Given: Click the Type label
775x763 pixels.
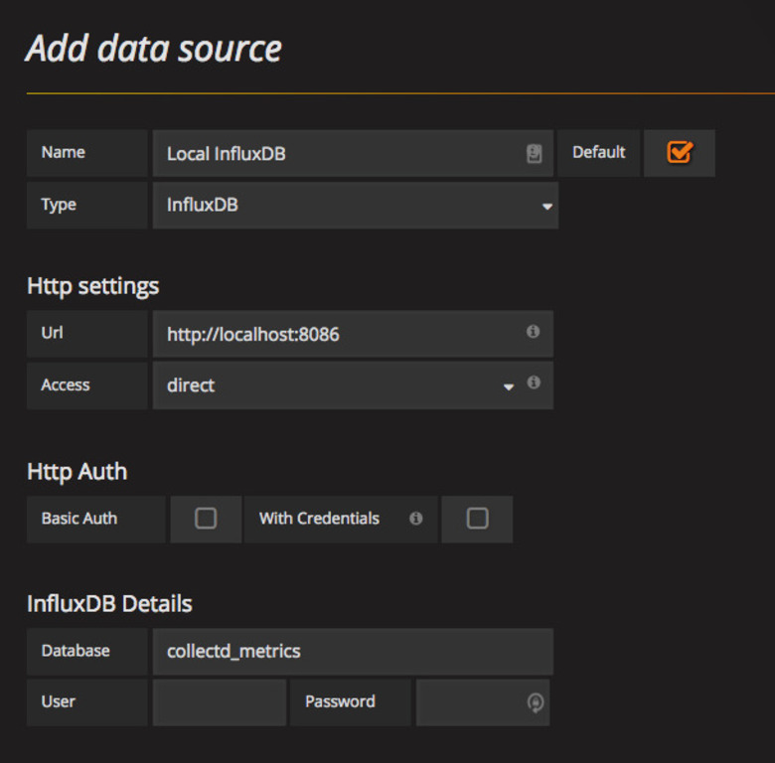Looking at the screenshot, I should coord(59,205).
